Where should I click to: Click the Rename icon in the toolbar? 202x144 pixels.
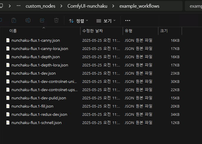coord(28,21)
